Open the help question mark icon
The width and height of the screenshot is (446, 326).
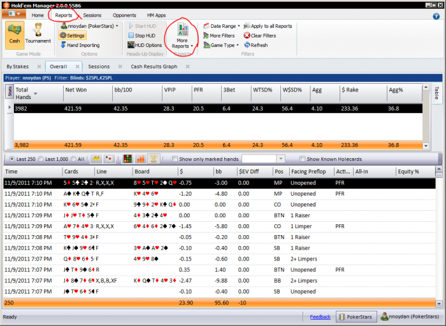click(436, 16)
